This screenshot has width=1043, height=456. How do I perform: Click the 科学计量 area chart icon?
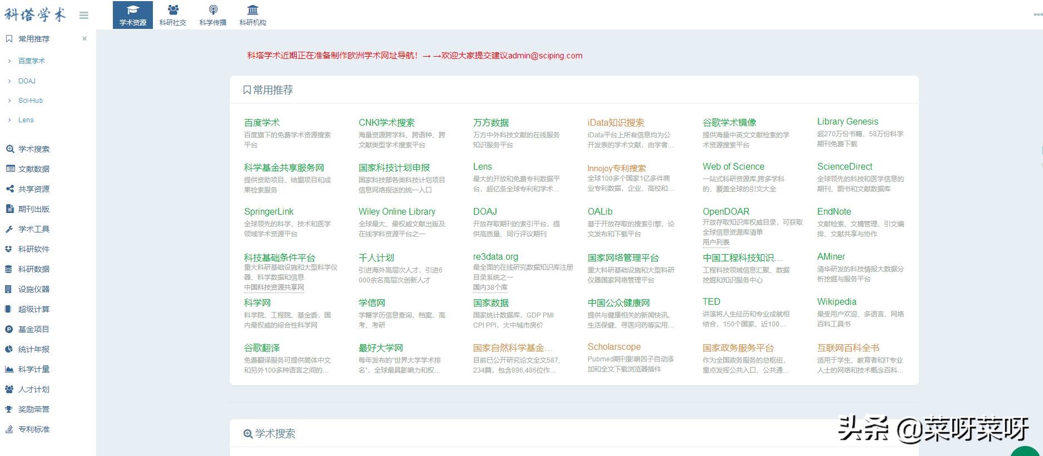click(9, 369)
